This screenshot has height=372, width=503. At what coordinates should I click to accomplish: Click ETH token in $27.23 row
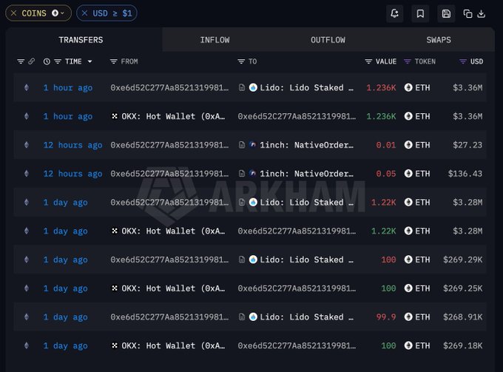pyautogui.click(x=417, y=145)
